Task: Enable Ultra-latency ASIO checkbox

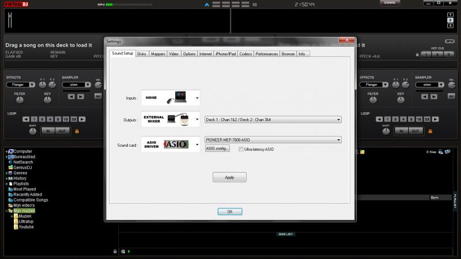Action: click(x=241, y=149)
